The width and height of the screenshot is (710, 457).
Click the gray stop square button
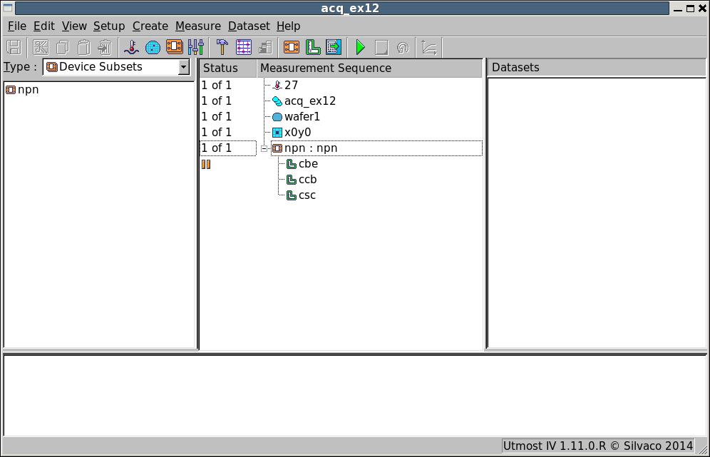click(x=381, y=47)
